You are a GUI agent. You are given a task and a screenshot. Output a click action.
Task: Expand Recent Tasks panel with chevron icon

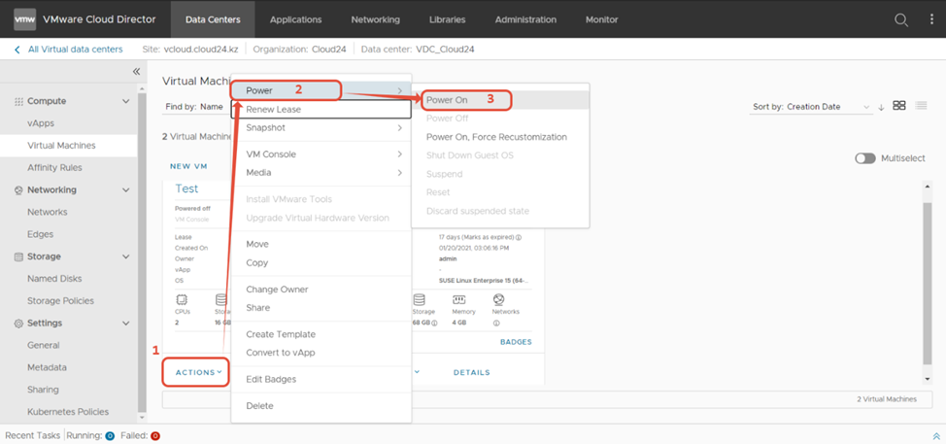click(x=936, y=436)
